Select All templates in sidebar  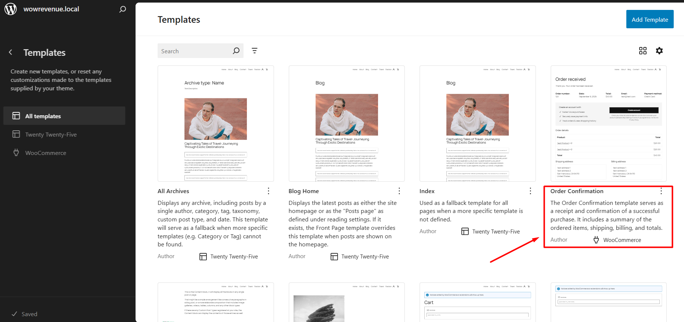[x=64, y=116]
